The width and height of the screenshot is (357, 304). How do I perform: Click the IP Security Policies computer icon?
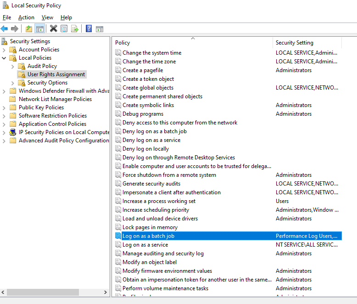tap(13, 132)
